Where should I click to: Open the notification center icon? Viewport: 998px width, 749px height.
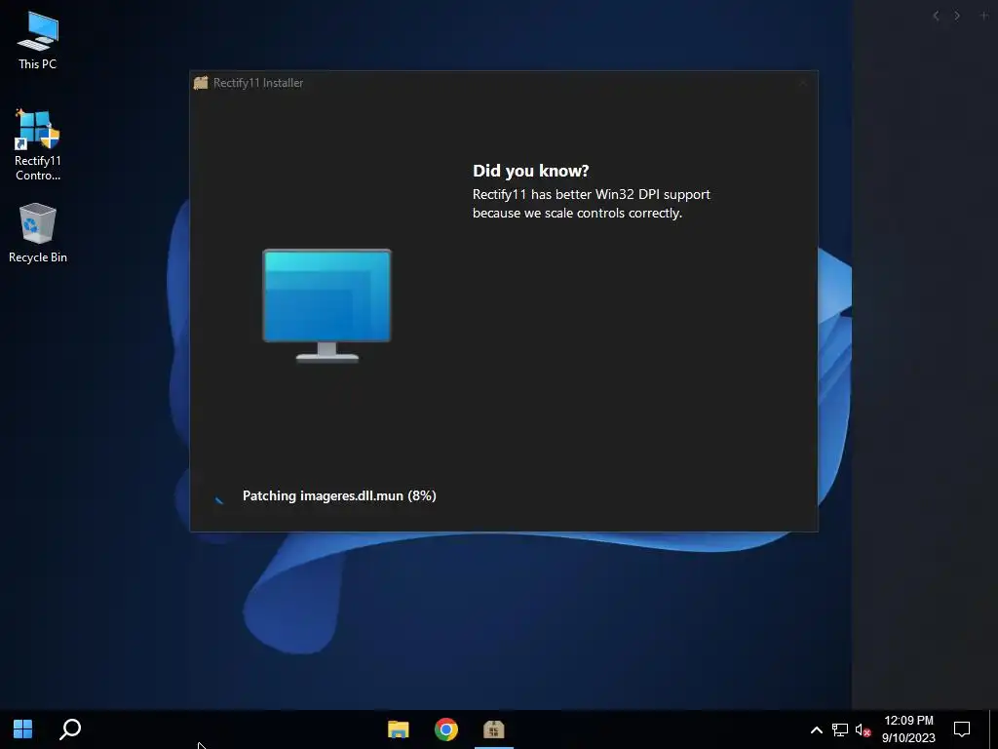click(962, 729)
